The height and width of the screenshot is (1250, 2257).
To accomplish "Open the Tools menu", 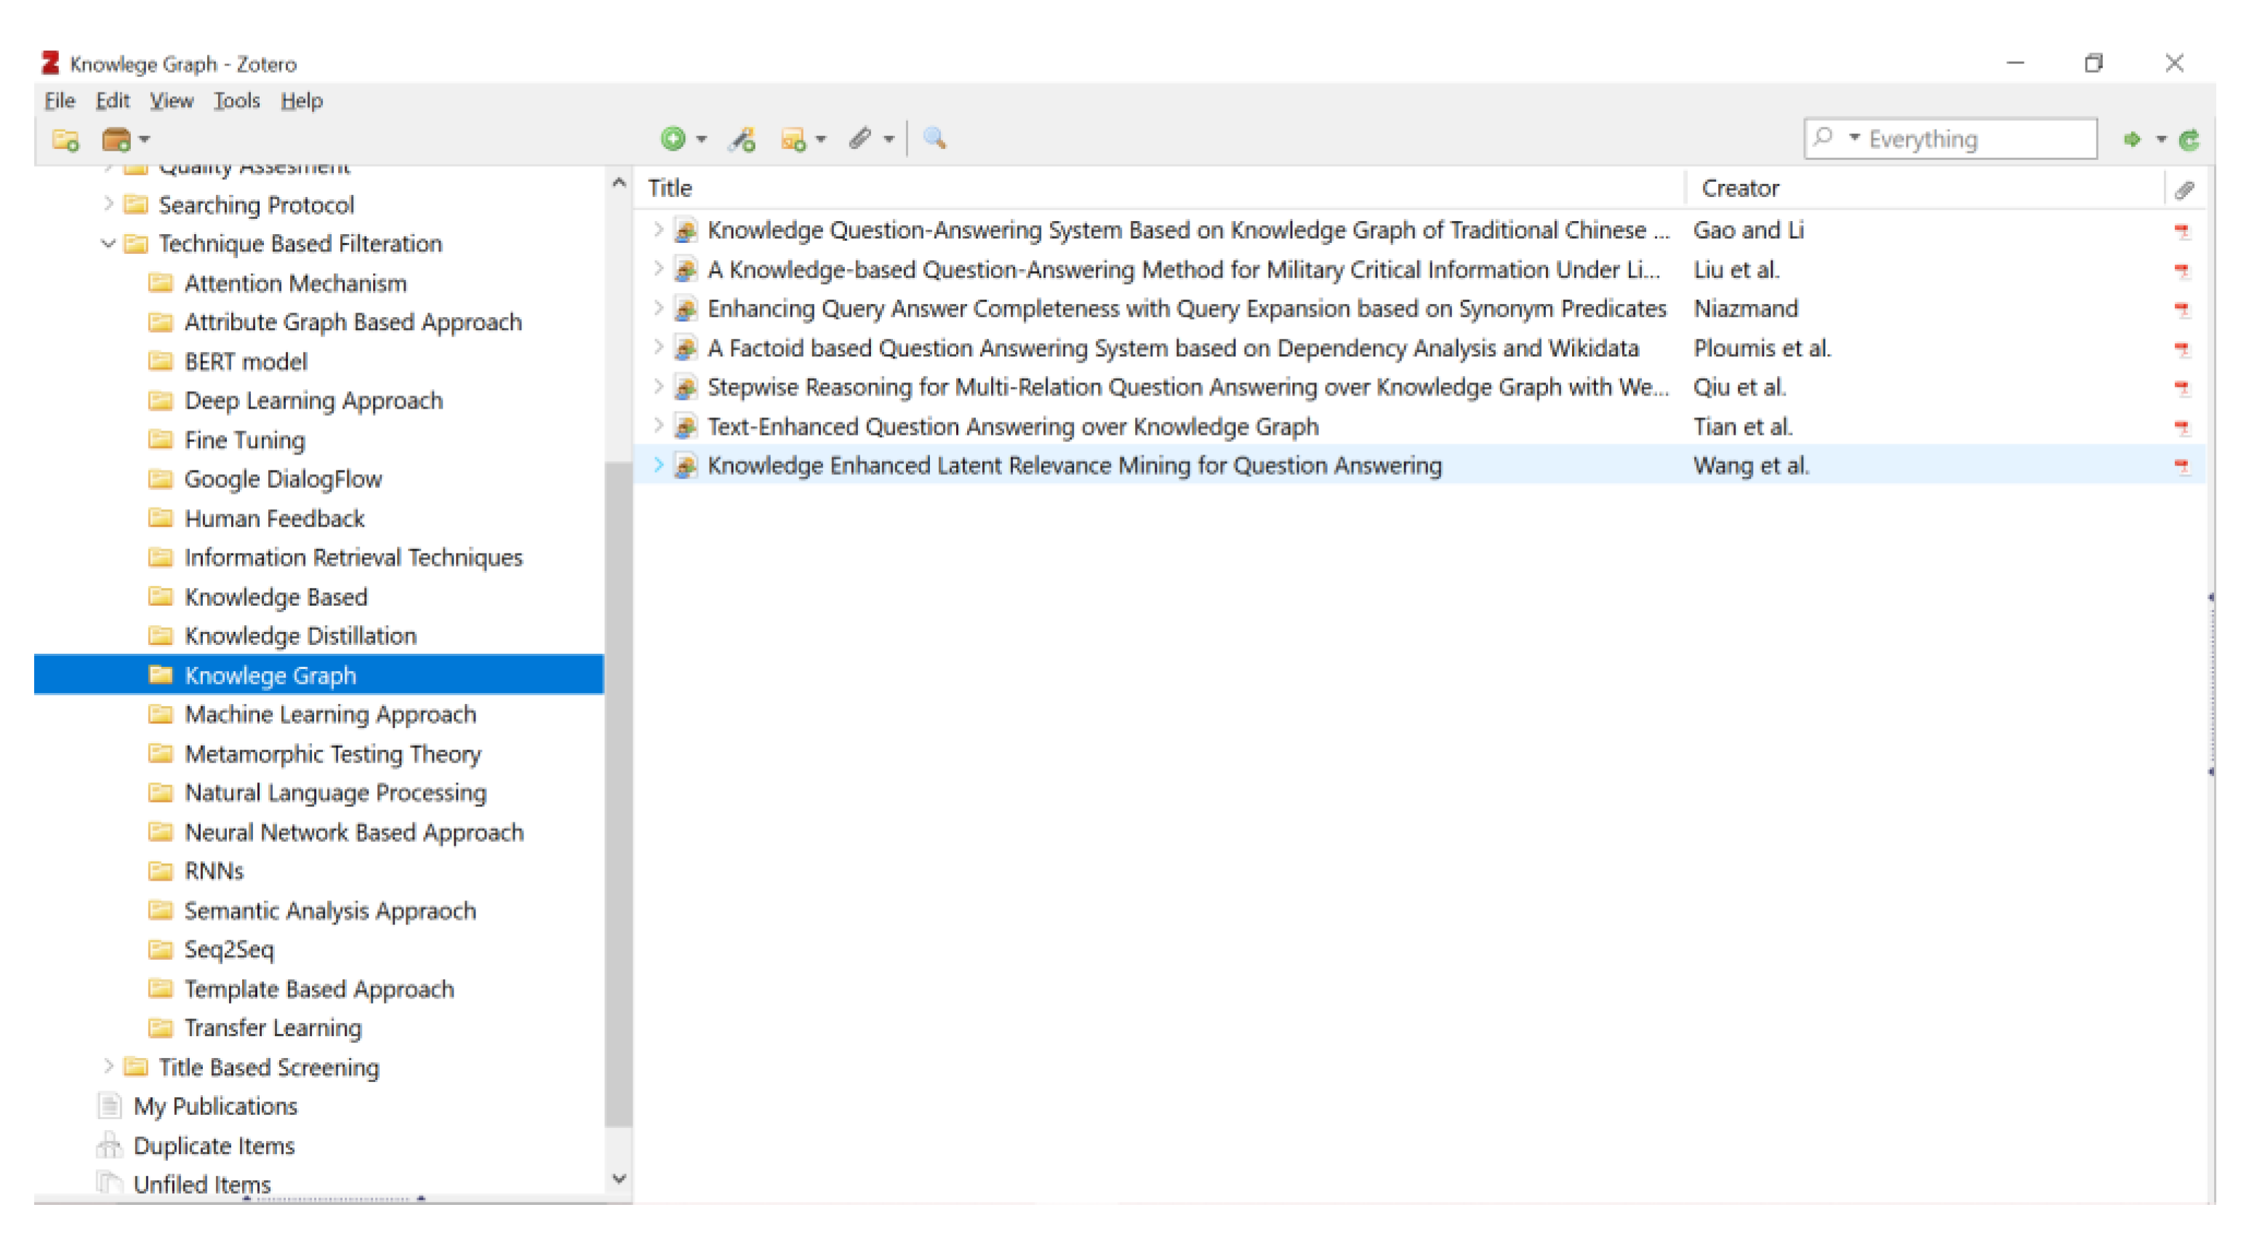I will coord(236,101).
